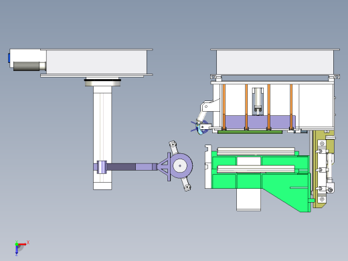Select the light blue hook part at the lever tip
This screenshot has width=348, height=261.
coord(199,130)
